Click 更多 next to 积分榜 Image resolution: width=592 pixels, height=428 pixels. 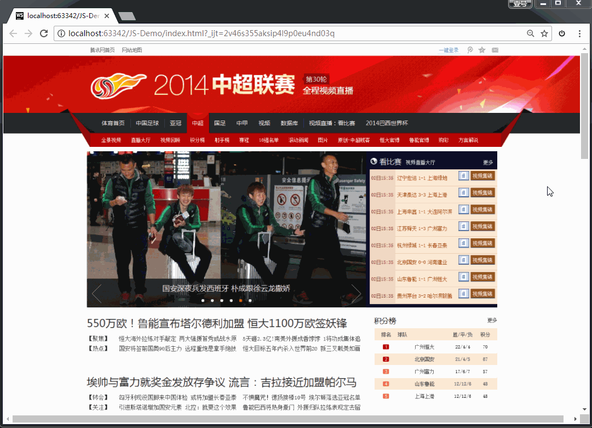(x=492, y=321)
